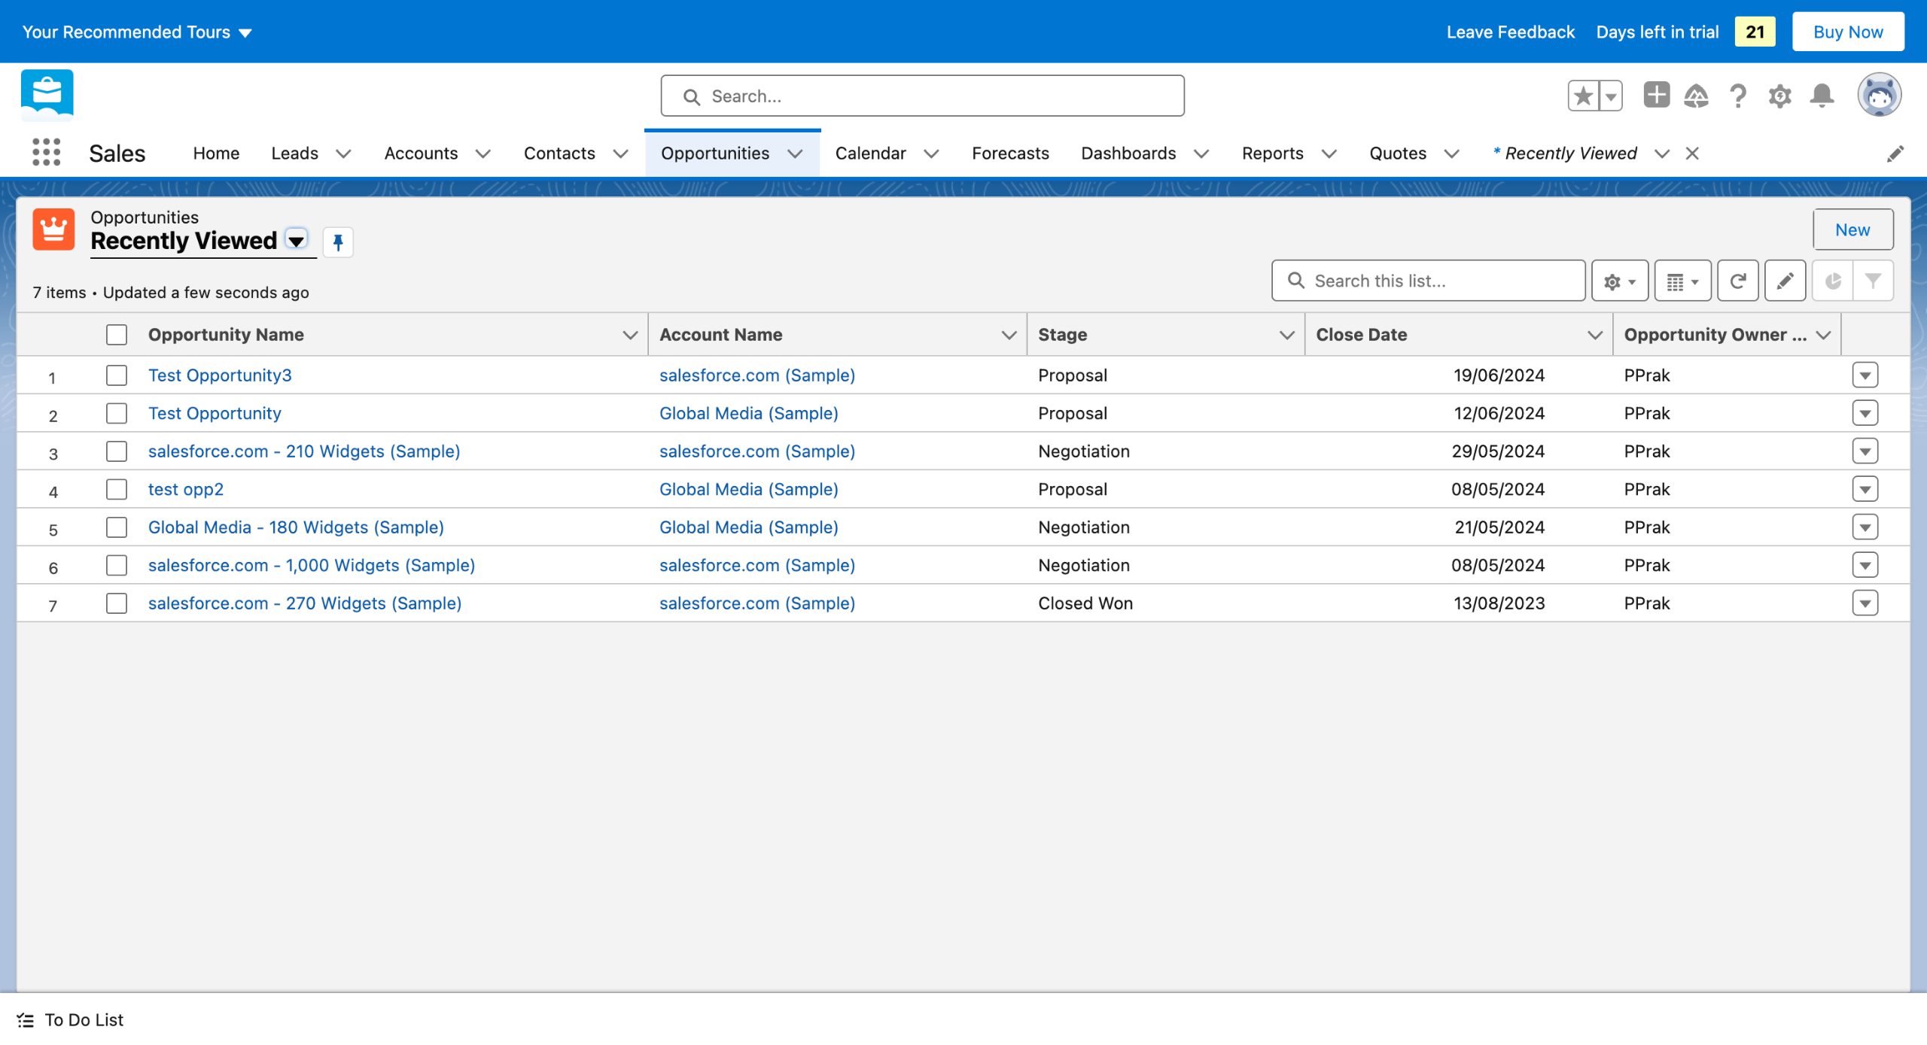Open the Recently Viewed list view dropdown
This screenshot has height=1045, width=1927.
[297, 241]
